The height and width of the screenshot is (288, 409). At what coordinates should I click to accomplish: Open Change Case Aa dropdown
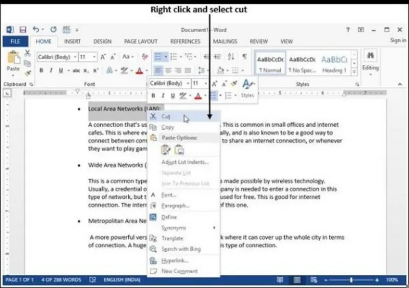128,57
